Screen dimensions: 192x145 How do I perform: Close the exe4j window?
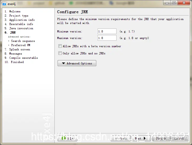click(184, 3)
